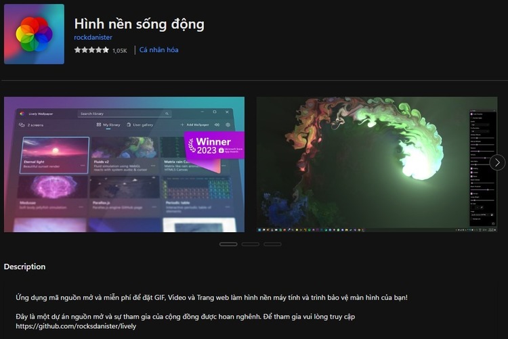Click the paragraph starting Đây là một dự án
The height and width of the screenshot is (339, 508).
[186, 321]
